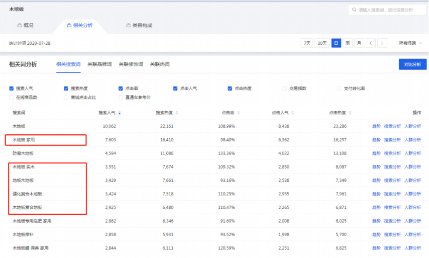
Task: Open the 所有终端 dropdown
Action: pyautogui.click(x=411, y=43)
